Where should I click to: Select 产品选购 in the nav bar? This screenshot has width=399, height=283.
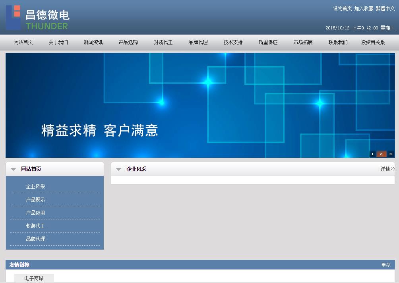coord(128,42)
